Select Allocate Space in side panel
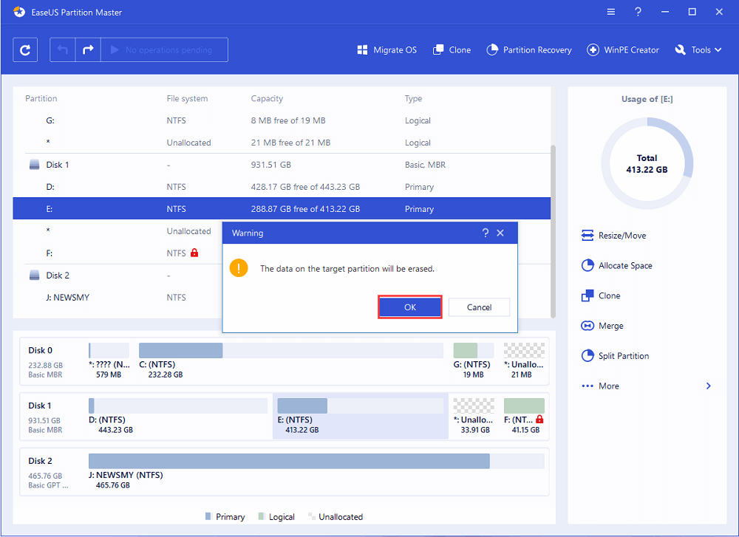739x537 pixels. tap(616, 266)
